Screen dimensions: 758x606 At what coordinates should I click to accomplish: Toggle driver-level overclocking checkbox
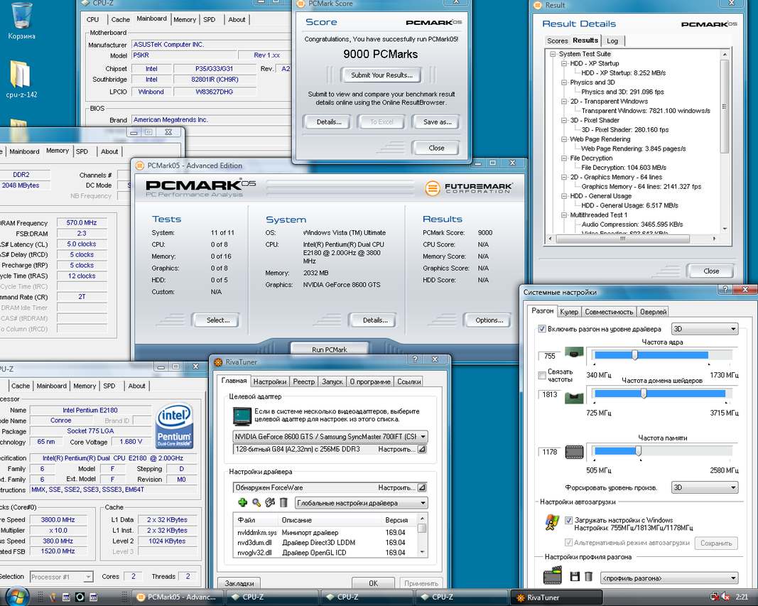(x=542, y=329)
